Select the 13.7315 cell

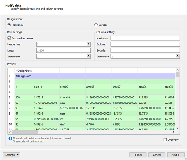pos(151,113)
